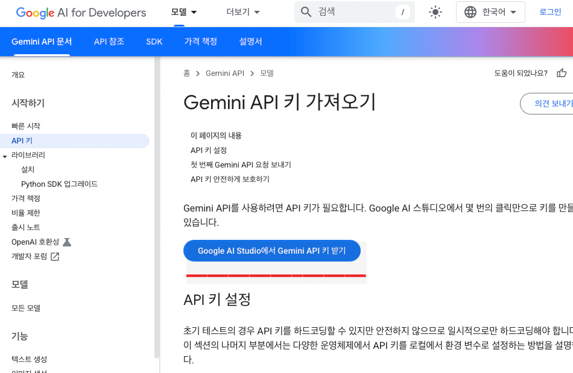Switch to the 설명서 tab
Image resolution: width=573 pixels, height=373 pixels.
pyautogui.click(x=250, y=42)
